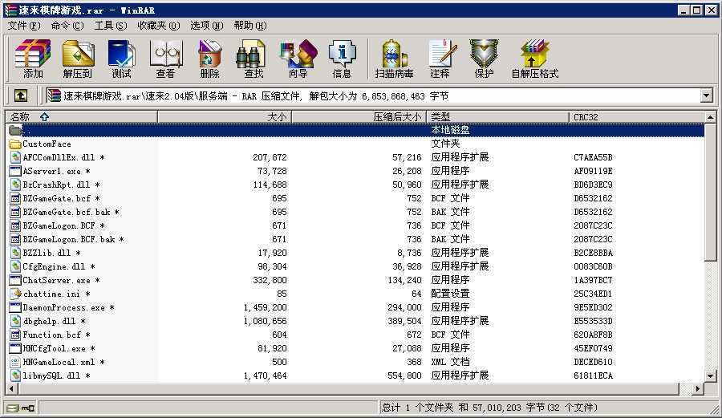722x418 pixels.
Task: Click the 查找 (Find) toolbar icon
Action: pyautogui.click(x=254, y=59)
